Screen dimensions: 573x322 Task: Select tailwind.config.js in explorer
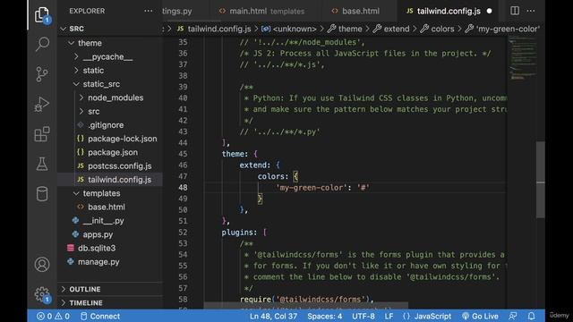(109, 180)
